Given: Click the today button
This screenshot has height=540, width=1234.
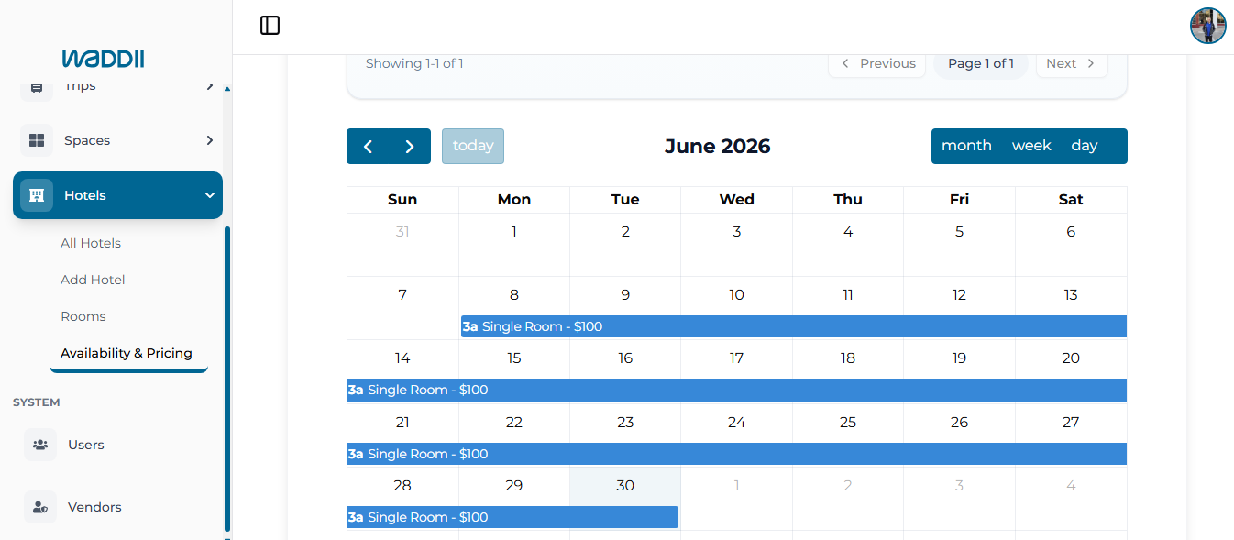Looking at the screenshot, I should 473,146.
